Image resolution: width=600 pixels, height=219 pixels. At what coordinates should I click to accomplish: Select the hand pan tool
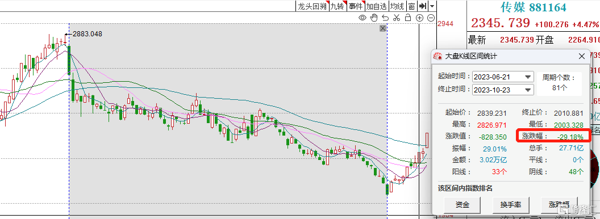click(x=374, y=18)
